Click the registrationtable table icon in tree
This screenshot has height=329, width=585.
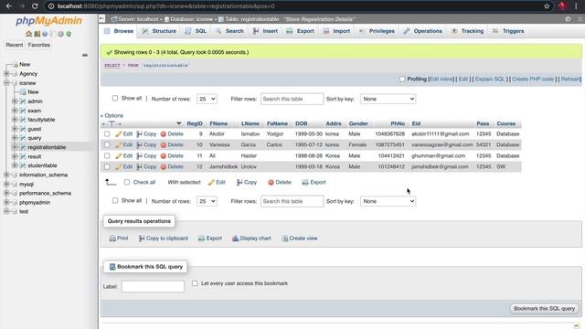pos(22,147)
